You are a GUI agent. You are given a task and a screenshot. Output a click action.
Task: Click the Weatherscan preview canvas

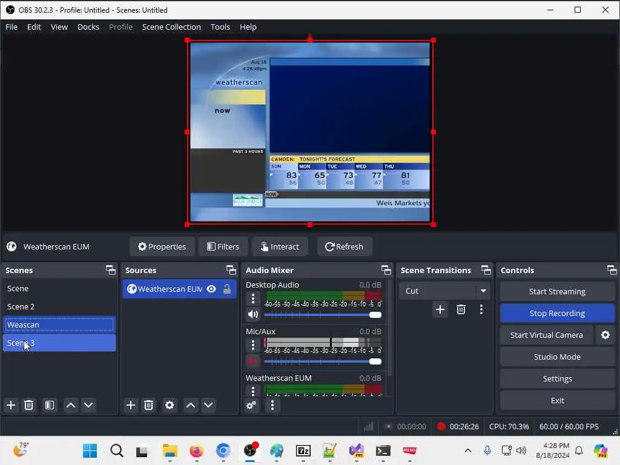point(310,132)
